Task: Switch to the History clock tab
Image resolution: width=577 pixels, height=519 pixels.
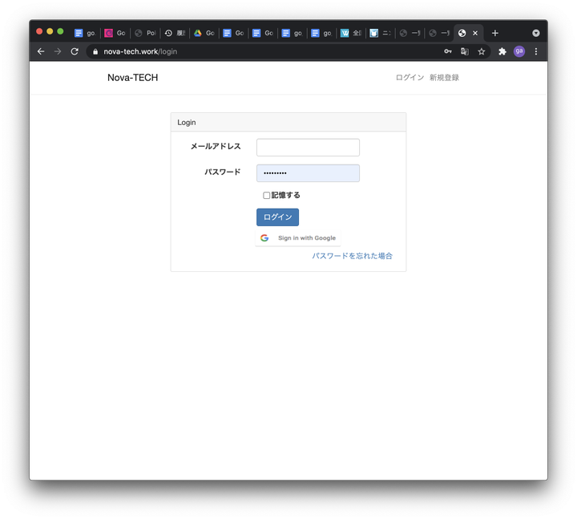Action: [x=175, y=33]
